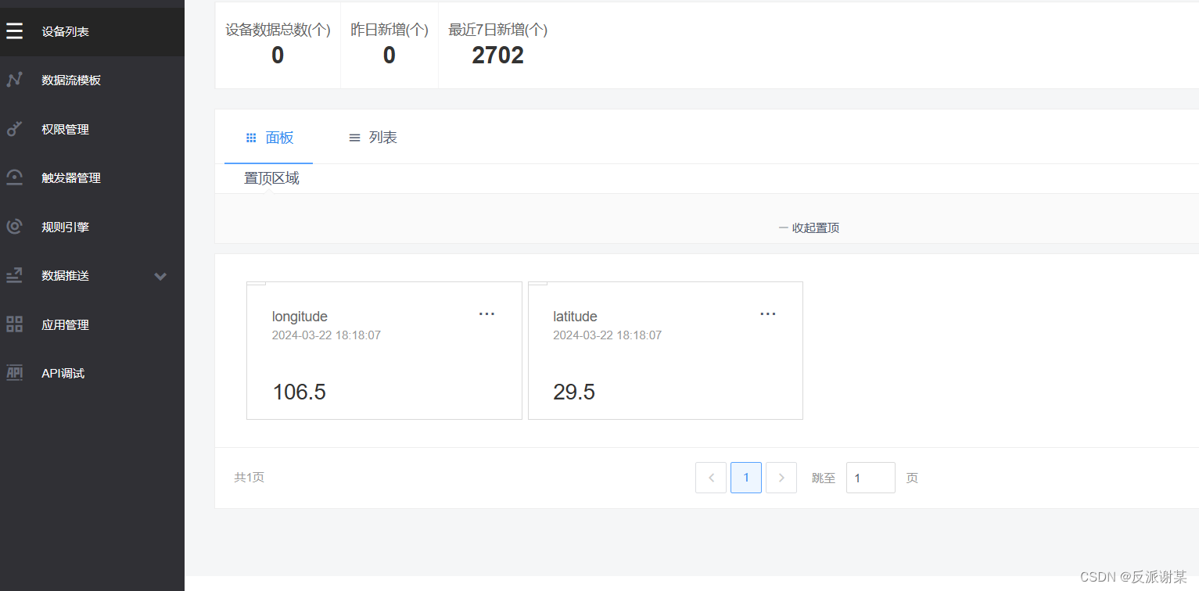1199x591 pixels.
Task: Click the 权限管理 key icon
Action: pos(14,129)
